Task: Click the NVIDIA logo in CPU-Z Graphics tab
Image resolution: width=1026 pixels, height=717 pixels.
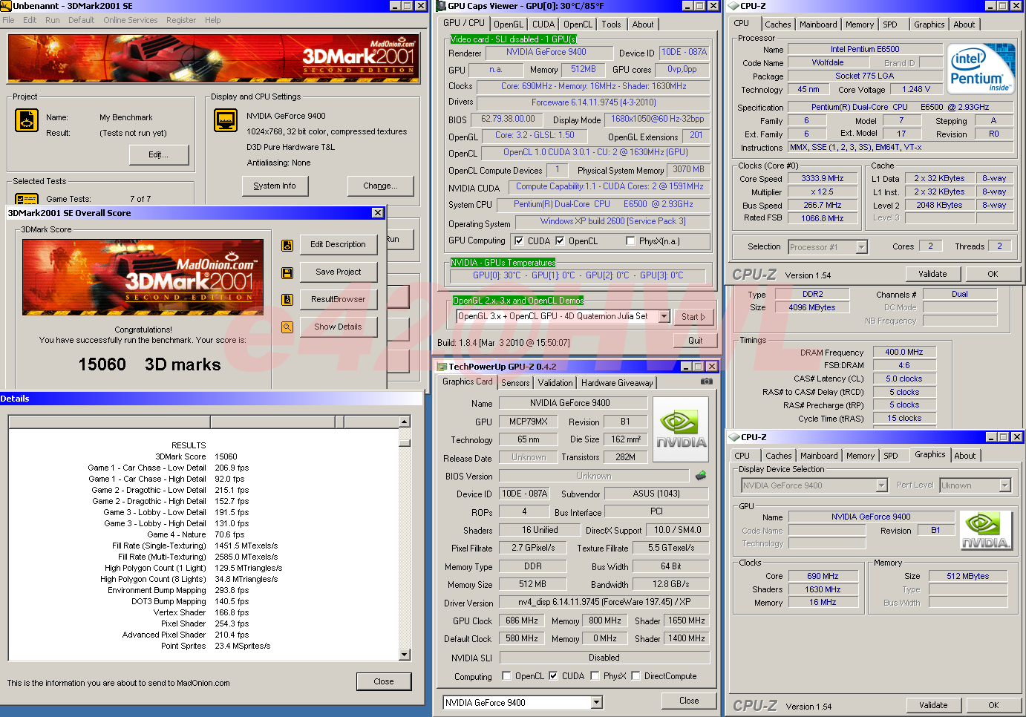Action: tap(985, 531)
